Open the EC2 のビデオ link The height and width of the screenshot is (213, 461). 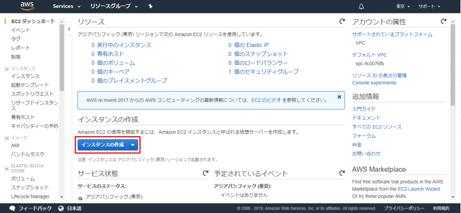click(266, 100)
